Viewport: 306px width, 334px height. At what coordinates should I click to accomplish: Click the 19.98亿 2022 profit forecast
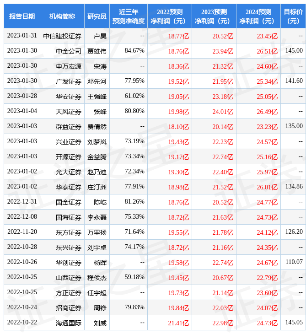tap(178, 112)
